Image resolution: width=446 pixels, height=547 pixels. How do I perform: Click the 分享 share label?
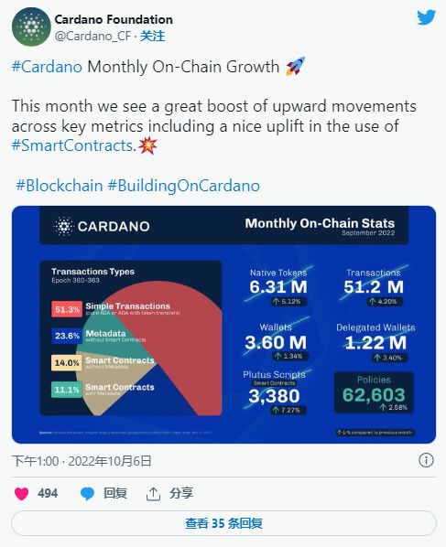181,493
